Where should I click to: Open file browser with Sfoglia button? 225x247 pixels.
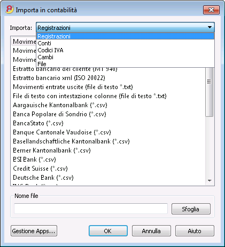coord(191,209)
